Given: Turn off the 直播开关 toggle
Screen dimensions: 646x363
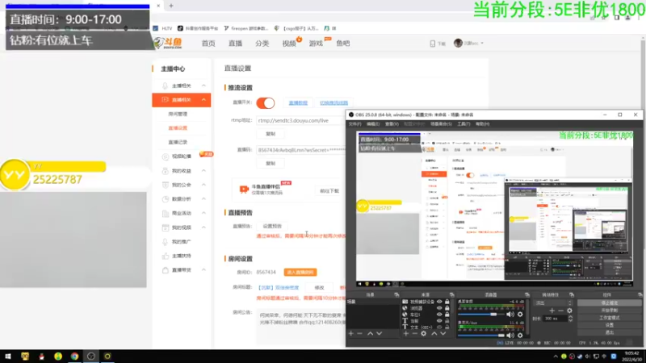Looking at the screenshot, I should [x=266, y=103].
